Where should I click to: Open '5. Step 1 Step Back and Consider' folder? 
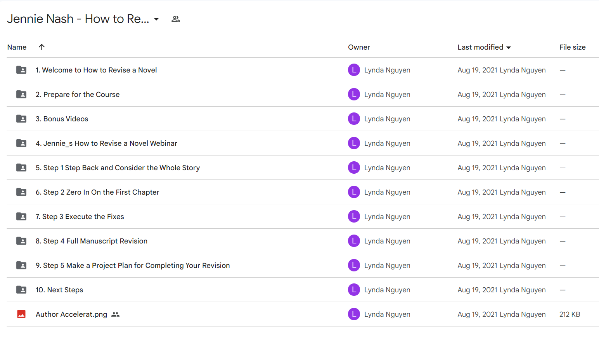tap(118, 168)
